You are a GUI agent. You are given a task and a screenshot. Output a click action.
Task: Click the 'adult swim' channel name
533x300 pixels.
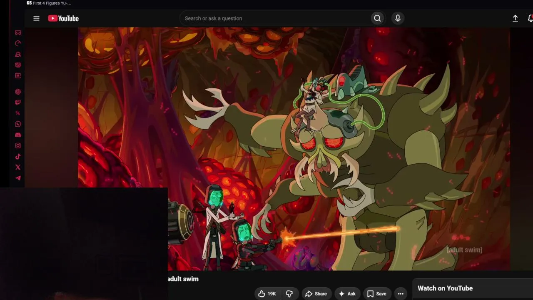pos(183,279)
